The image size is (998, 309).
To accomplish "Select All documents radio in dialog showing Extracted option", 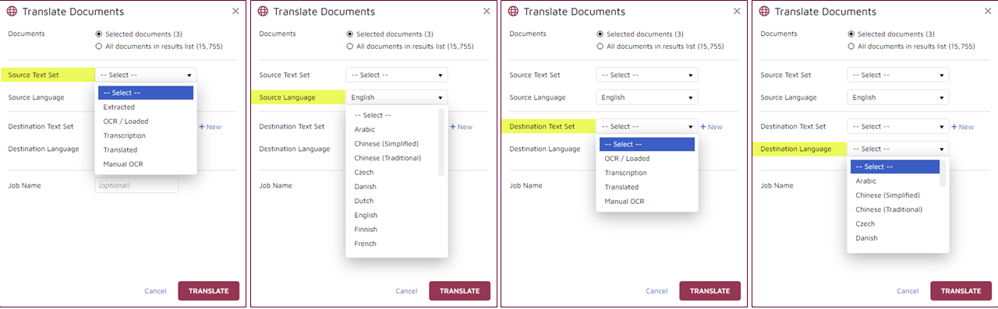I will (x=98, y=47).
